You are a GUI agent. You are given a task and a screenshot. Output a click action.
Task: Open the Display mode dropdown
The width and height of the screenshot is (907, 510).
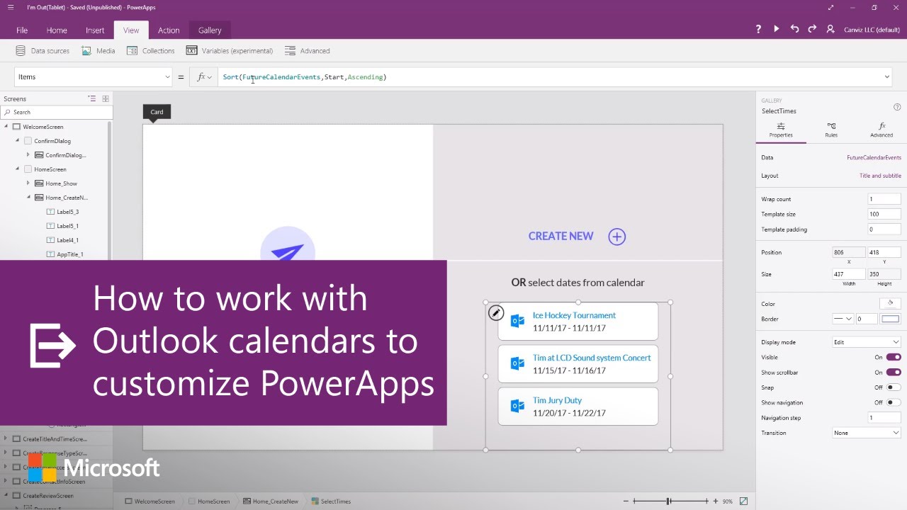[866, 342]
